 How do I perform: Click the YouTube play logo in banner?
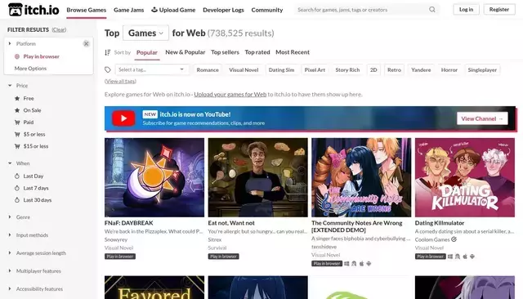click(x=123, y=118)
